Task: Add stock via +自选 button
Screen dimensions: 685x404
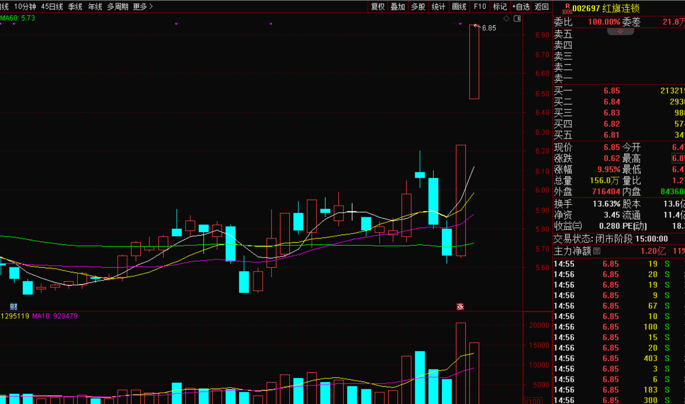Action: tap(521, 7)
